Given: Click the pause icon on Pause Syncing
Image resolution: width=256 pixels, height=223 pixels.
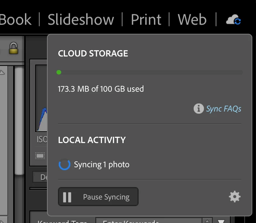Looking at the screenshot, I should [67, 197].
